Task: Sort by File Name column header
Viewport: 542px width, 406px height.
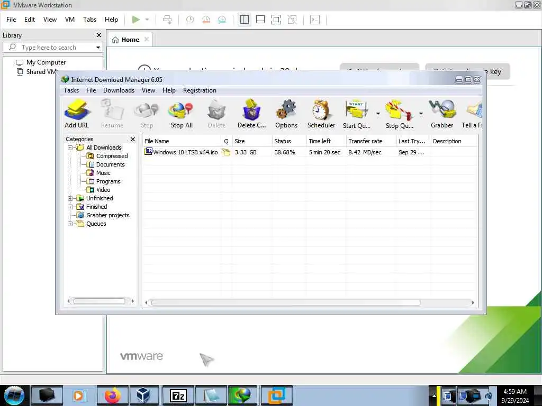Action: (x=182, y=141)
